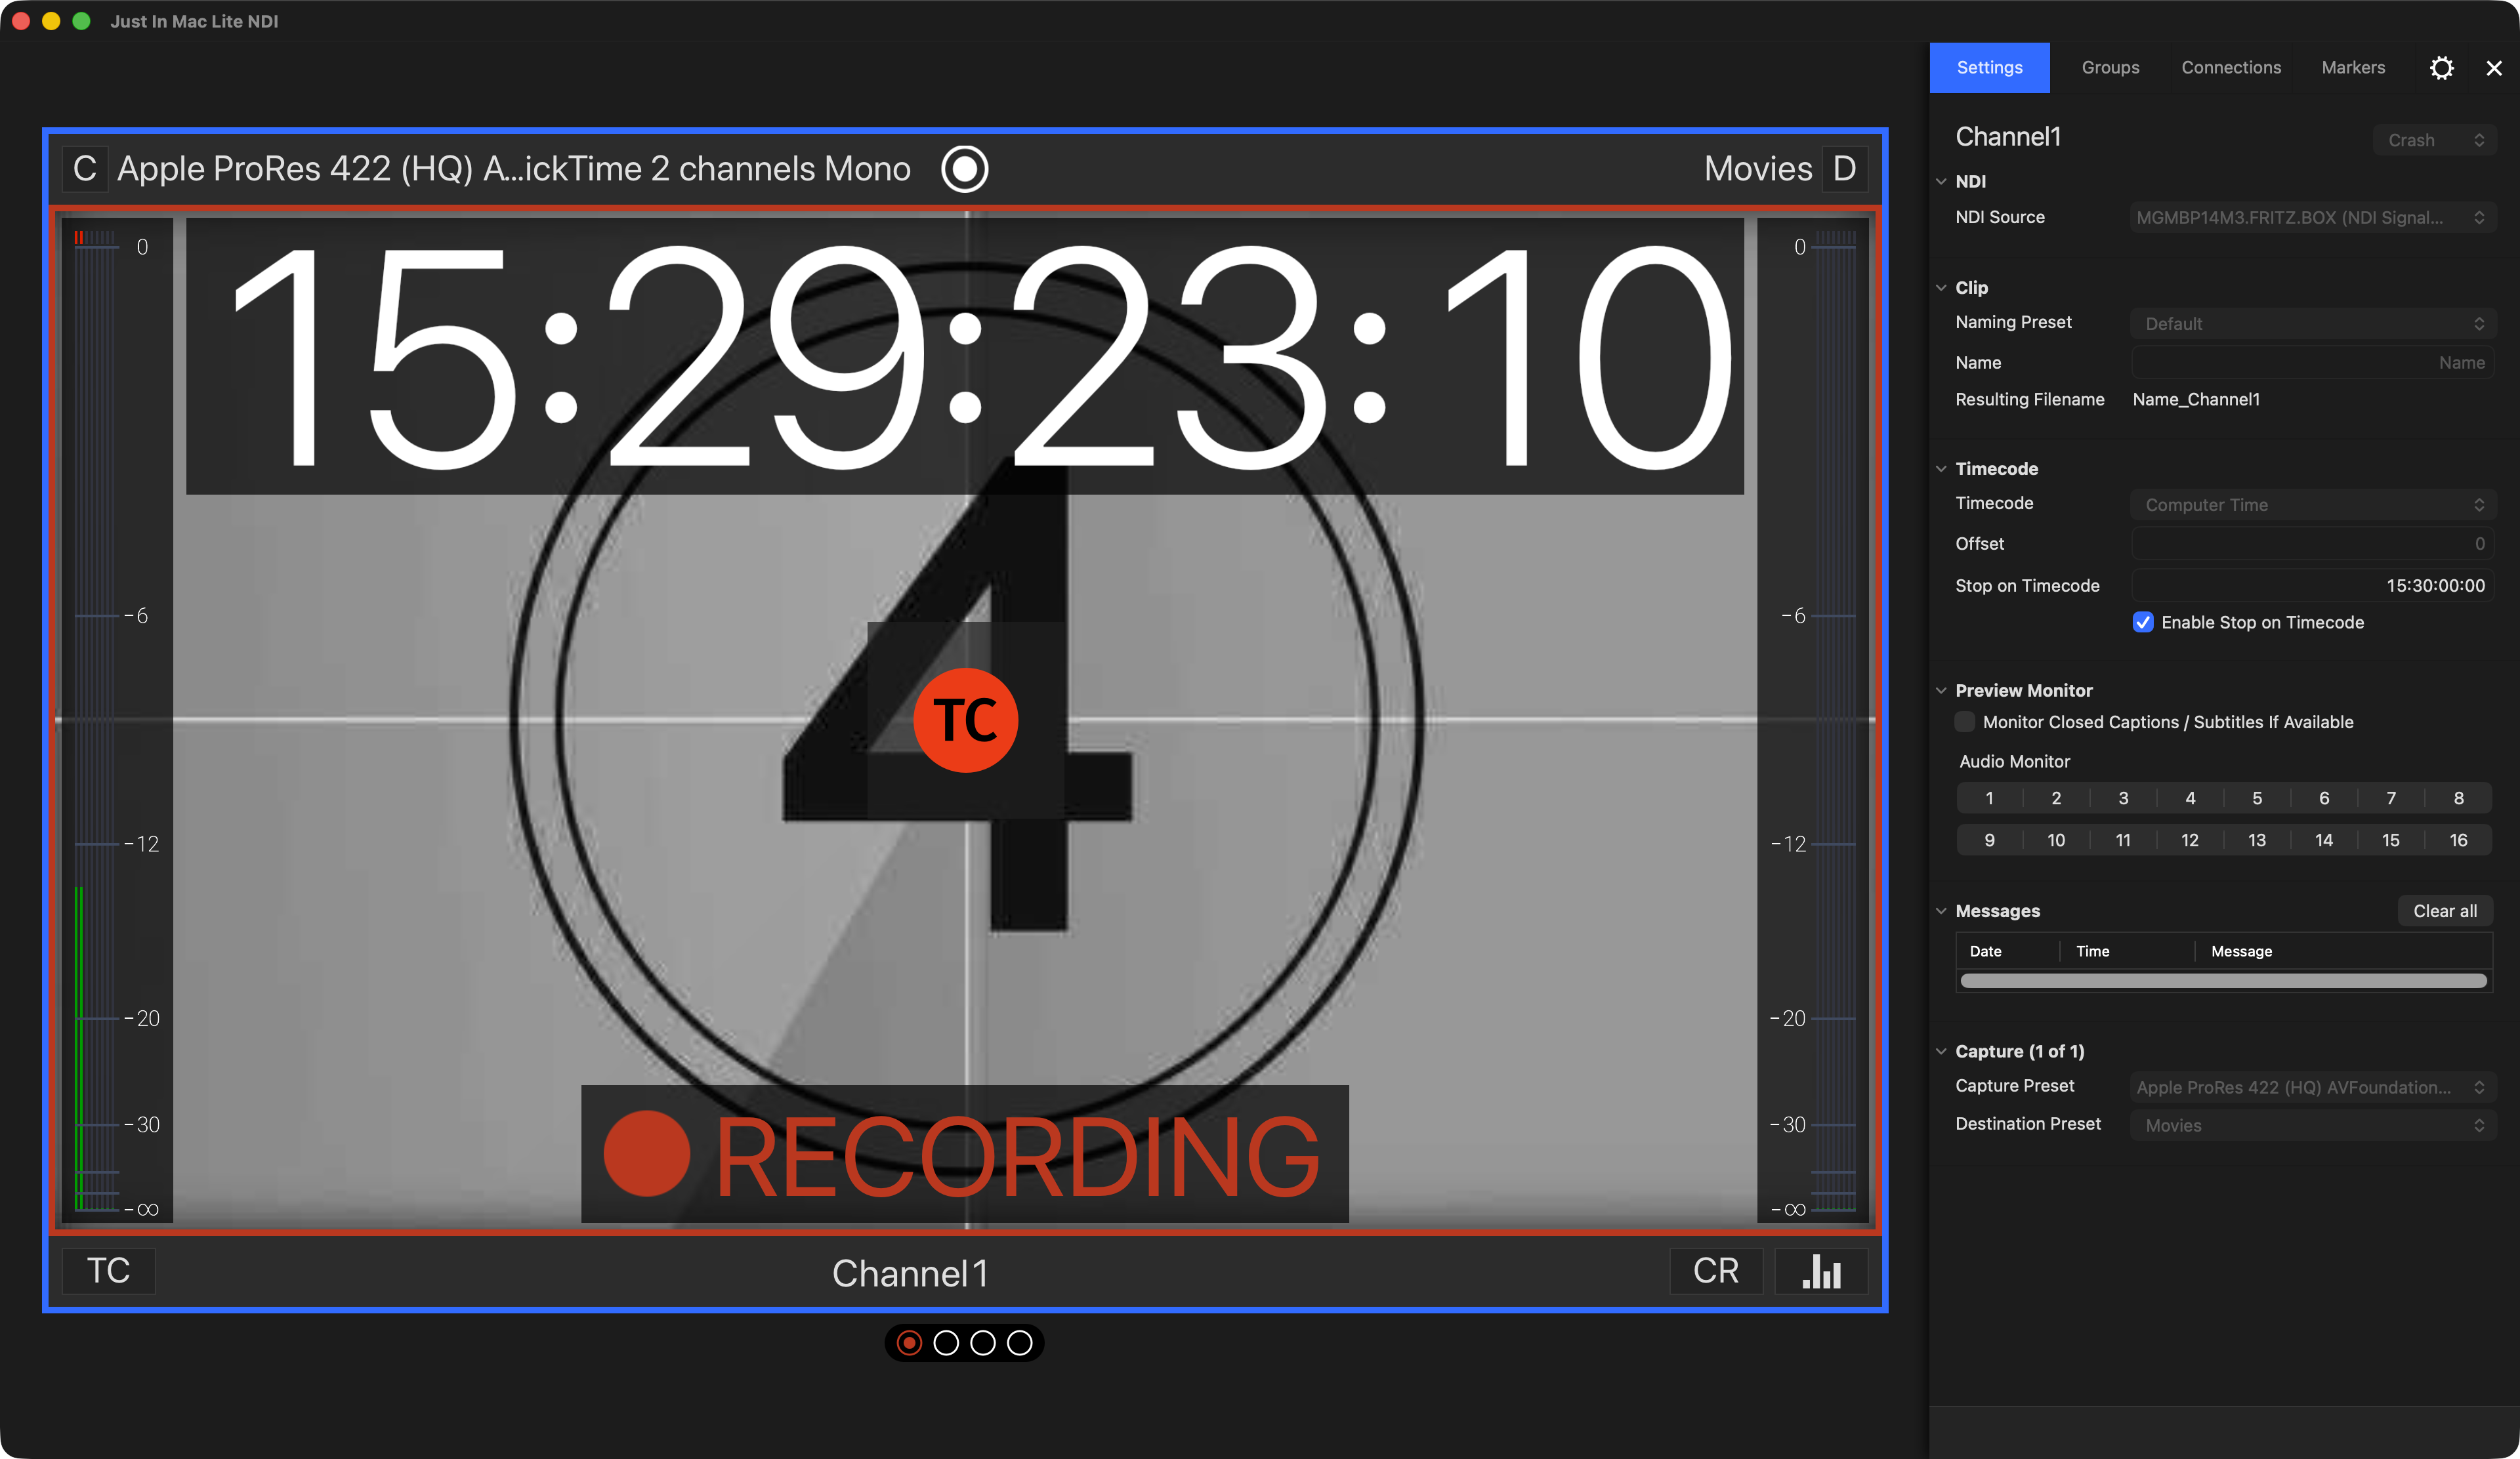Viewport: 2520px width, 1459px height.
Task: Toggle audio monitor channel 14
Action: [2324, 840]
